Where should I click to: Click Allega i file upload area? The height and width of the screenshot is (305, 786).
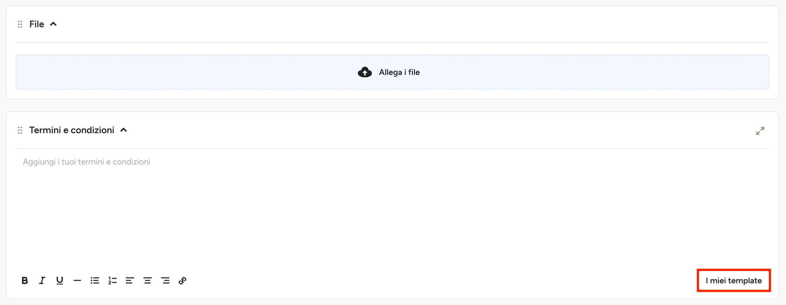(x=392, y=72)
